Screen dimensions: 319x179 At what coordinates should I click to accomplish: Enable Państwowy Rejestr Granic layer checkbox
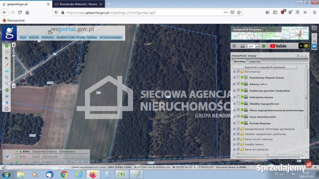point(238,77)
